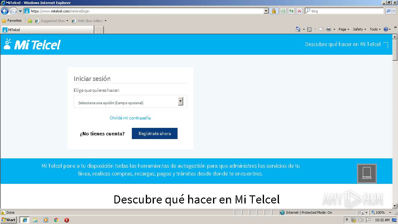Image resolution: width=398 pixels, height=224 pixels.
Task: Open the RSS feeds icon
Action: click(309, 29)
